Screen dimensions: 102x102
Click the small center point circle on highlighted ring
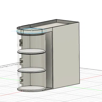tap(31, 31)
